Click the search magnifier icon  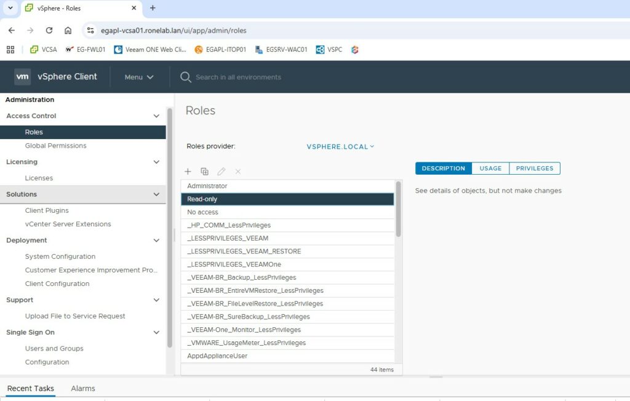186,77
